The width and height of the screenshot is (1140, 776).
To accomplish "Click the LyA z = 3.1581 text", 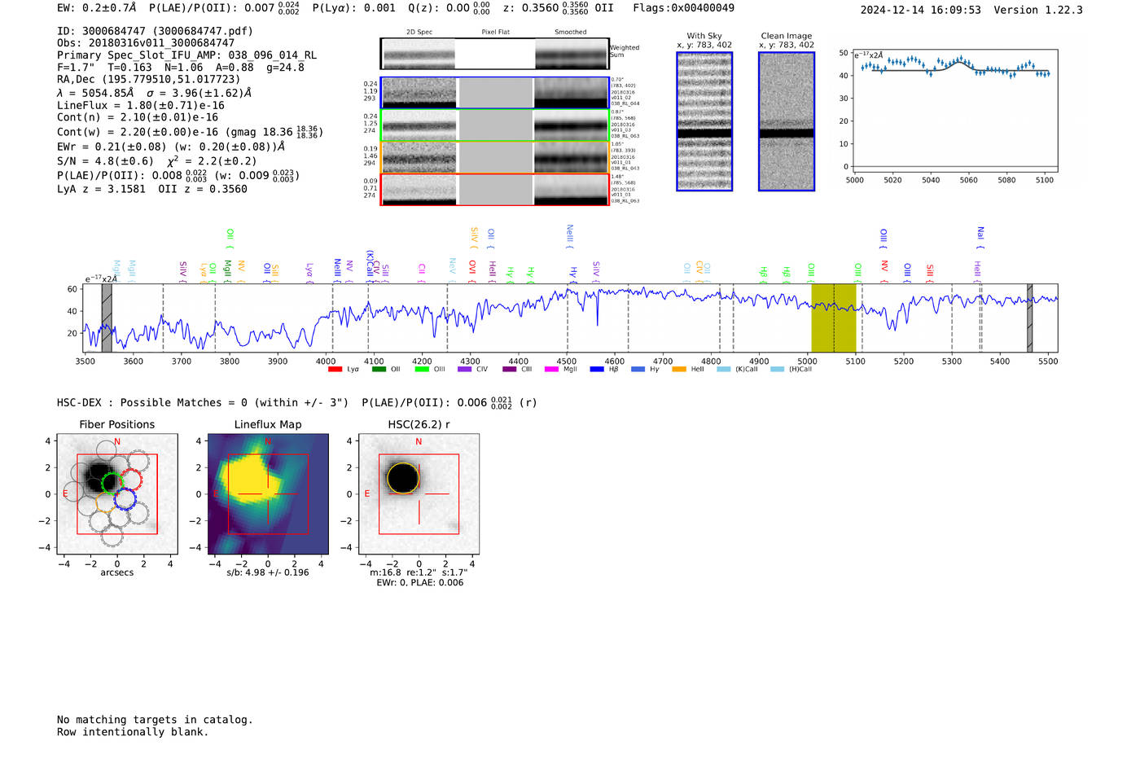I will point(101,189).
